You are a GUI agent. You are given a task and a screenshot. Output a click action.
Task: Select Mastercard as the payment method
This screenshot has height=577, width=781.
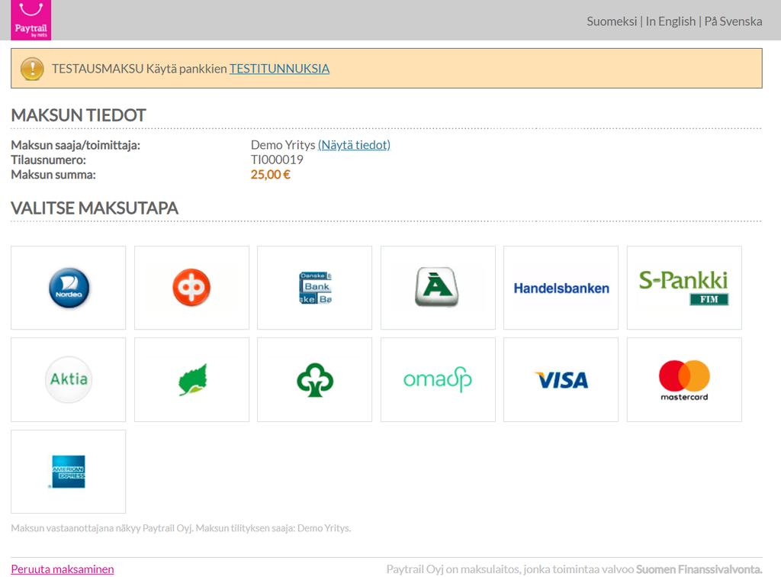[684, 379]
